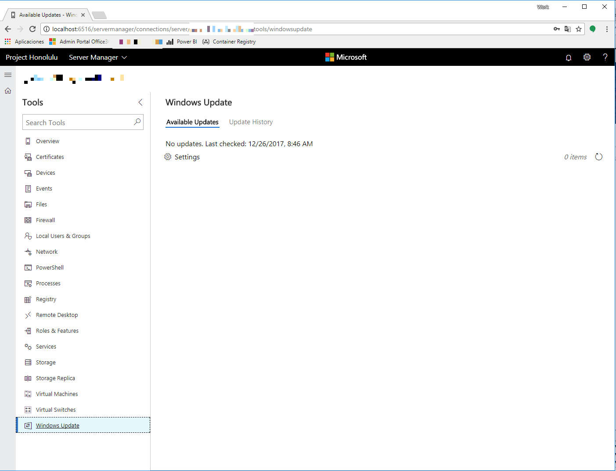
Task: Open the help question mark
Action: pyautogui.click(x=605, y=57)
